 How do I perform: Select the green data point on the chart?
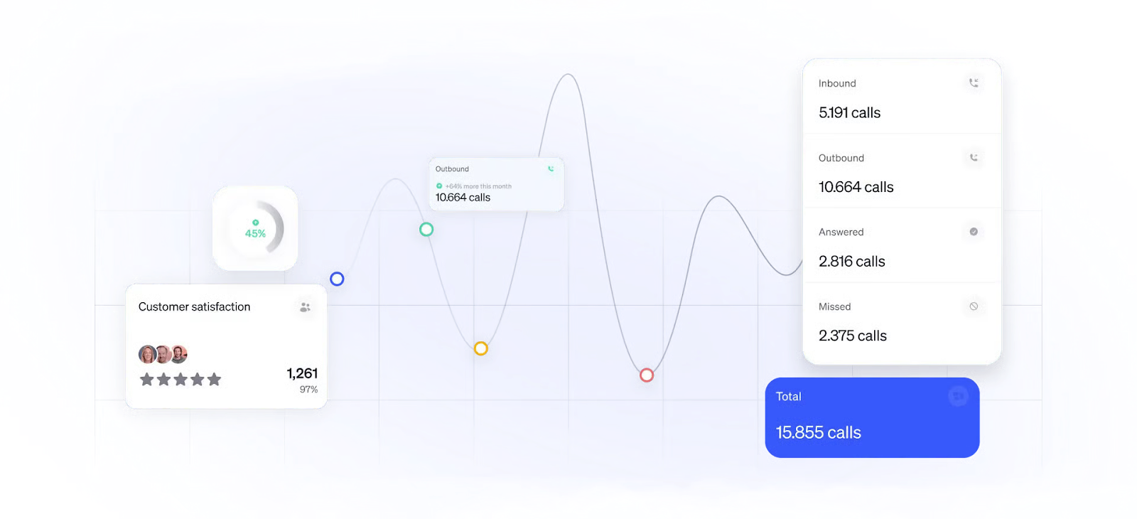coord(426,230)
